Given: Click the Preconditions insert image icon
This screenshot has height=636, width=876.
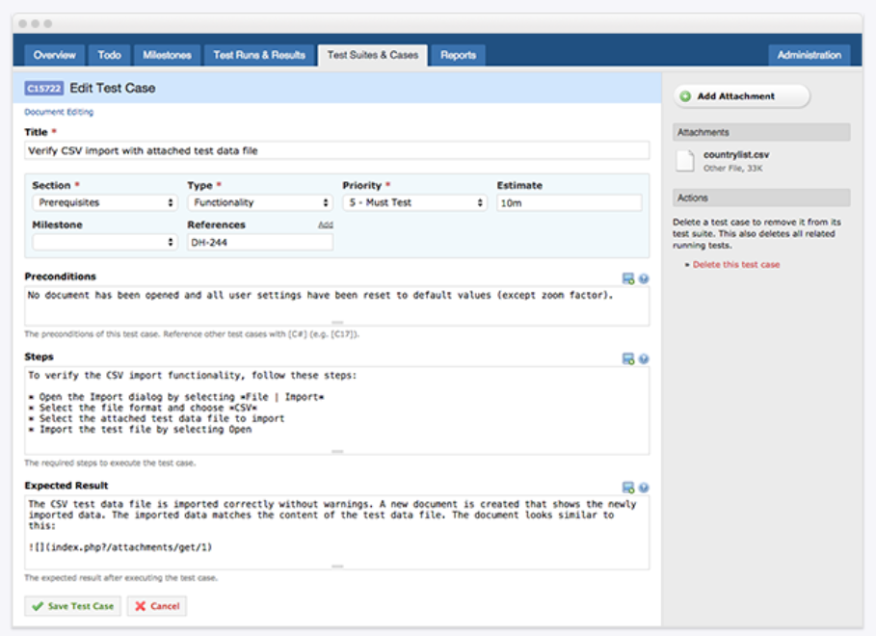Looking at the screenshot, I should [x=628, y=278].
